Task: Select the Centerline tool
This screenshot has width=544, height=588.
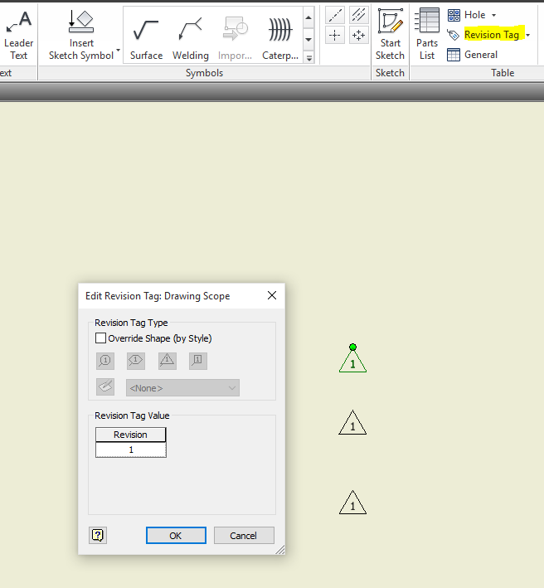Action: pos(335,16)
